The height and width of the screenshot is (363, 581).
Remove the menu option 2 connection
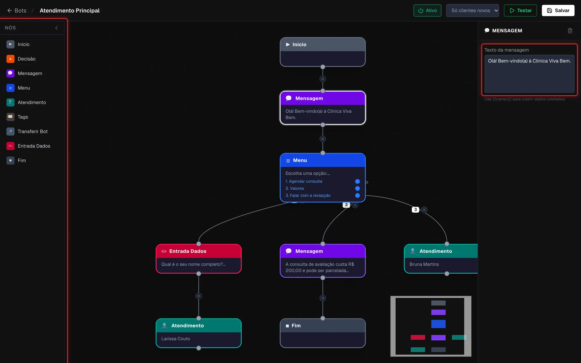tap(355, 205)
